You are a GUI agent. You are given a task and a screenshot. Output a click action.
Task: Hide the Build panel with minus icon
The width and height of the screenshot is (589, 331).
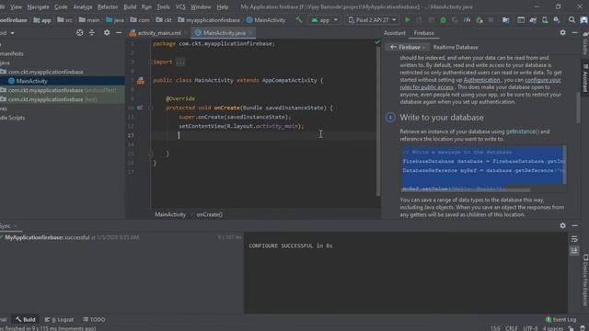pyautogui.click(x=574, y=225)
